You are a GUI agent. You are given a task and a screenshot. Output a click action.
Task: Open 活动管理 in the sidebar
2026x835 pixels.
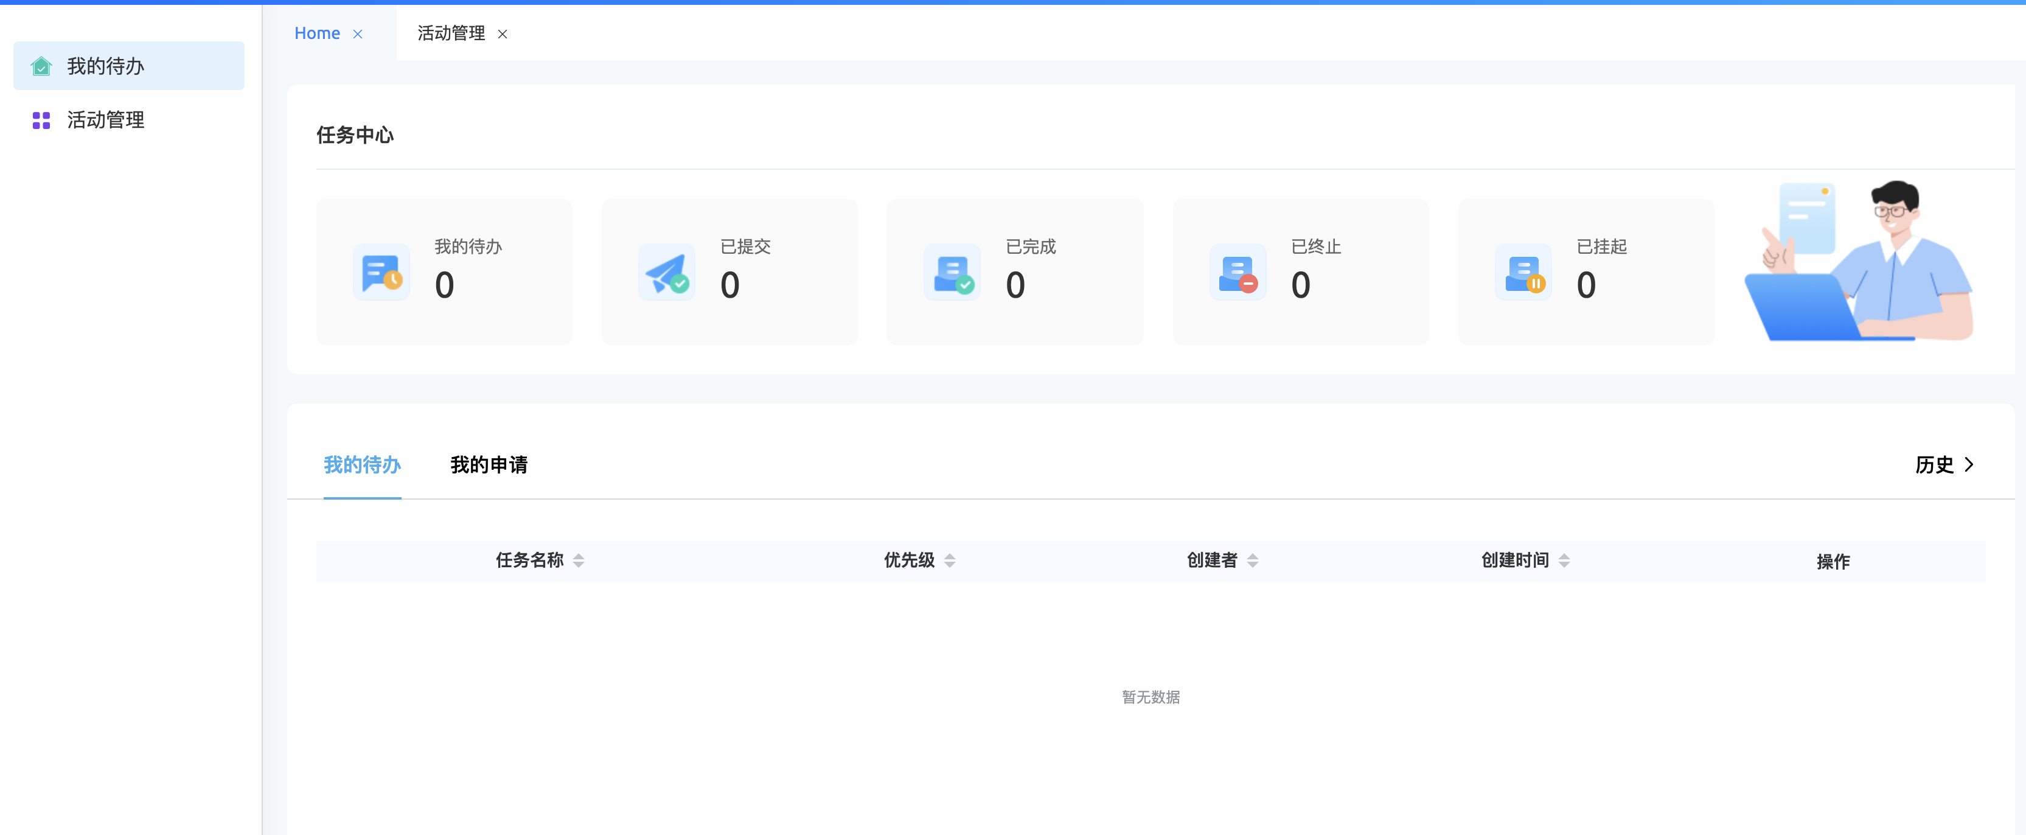click(105, 121)
